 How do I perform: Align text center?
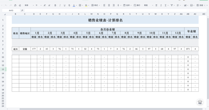(x=109, y=5)
